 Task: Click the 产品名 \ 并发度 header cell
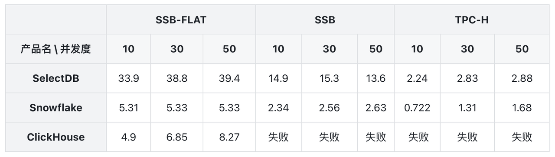(x=56, y=49)
